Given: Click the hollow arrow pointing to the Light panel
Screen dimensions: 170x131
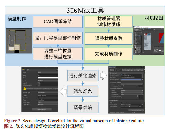Looking at the screenshot, I should (63, 91).
